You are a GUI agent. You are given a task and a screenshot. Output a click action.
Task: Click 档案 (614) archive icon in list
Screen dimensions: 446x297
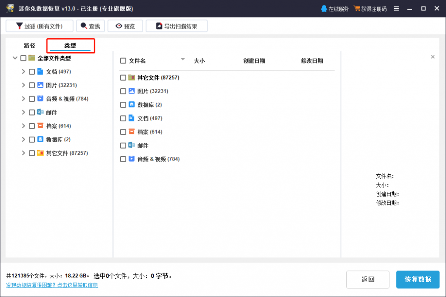(x=132, y=131)
